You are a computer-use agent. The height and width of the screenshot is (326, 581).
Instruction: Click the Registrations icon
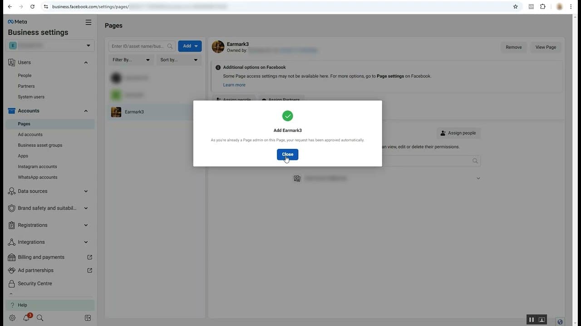tap(11, 225)
